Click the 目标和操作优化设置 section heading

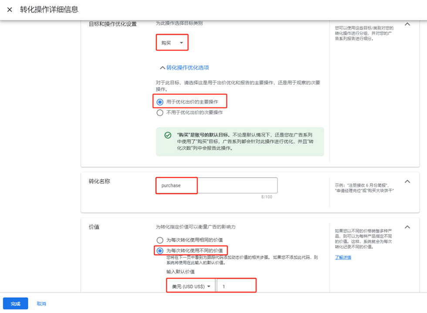pos(112,24)
